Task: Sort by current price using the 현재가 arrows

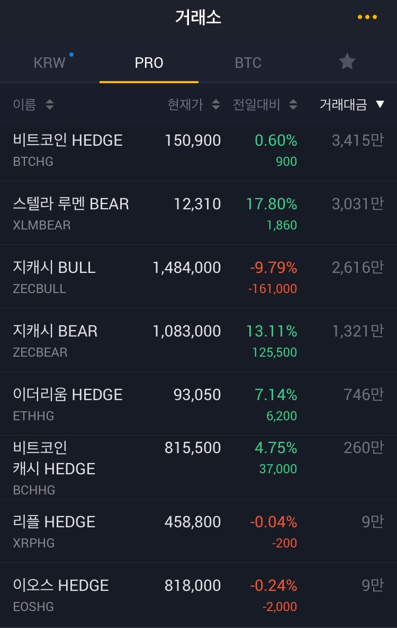Action: tap(215, 104)
